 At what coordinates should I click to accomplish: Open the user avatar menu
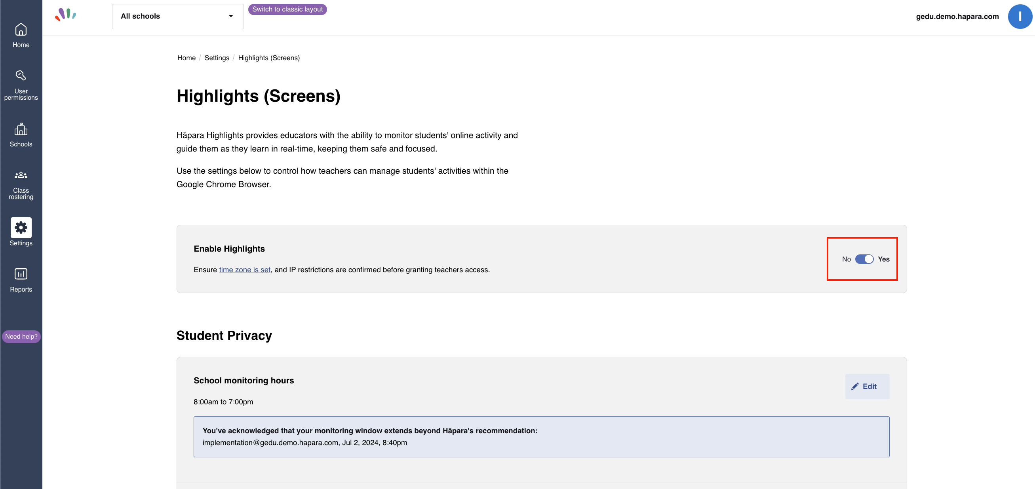click(1020, 17)
